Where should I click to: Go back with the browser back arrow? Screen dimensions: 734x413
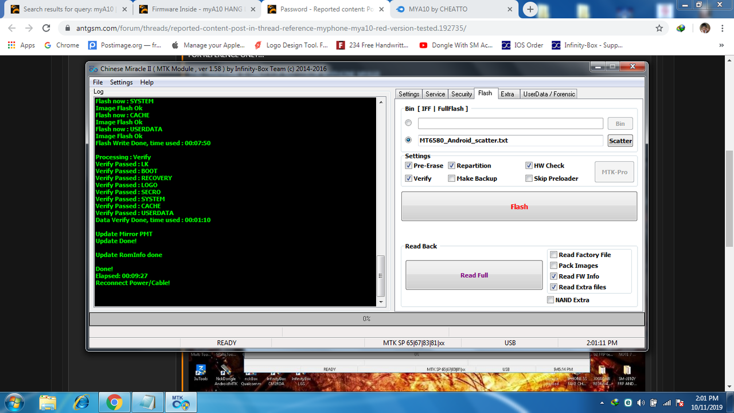(12, 28)
